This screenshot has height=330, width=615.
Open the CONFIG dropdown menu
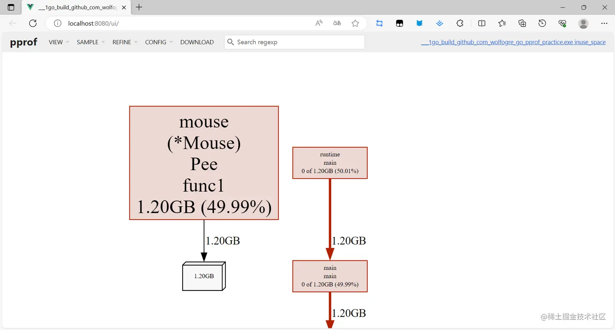click(159, 42)
